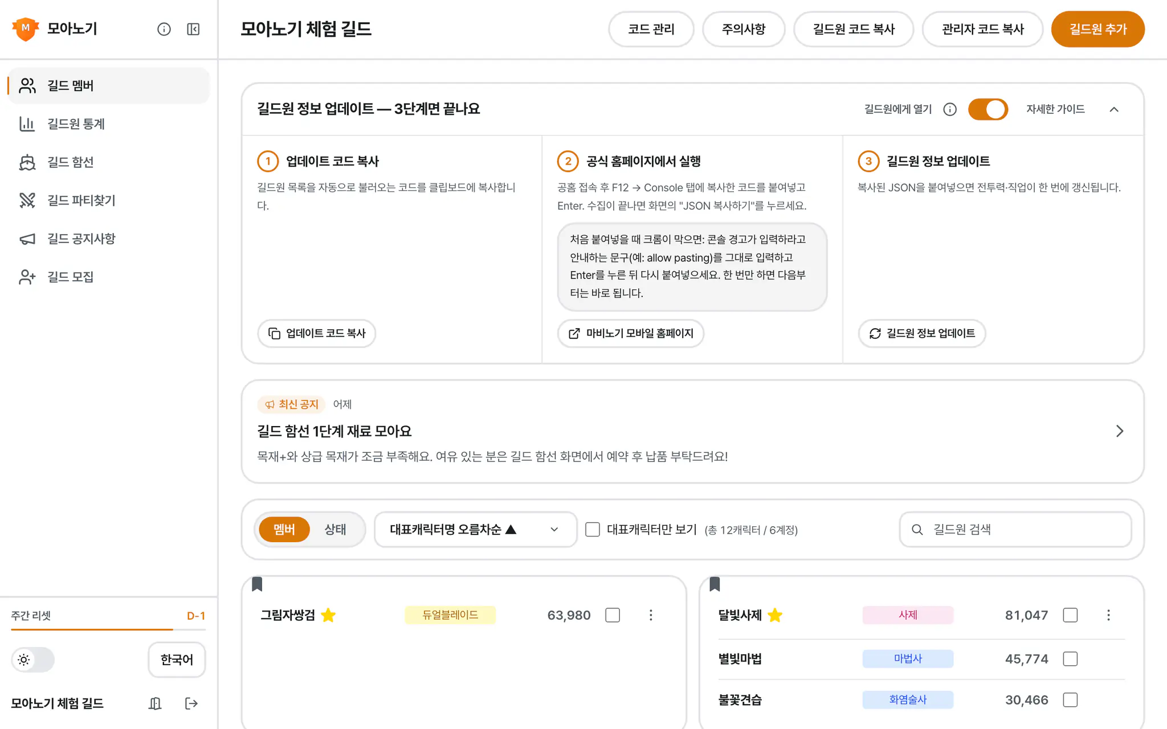1167x729 pixels.
Task: Click the 업데이트 코드 복사 button
Action: tap(317, 333)
